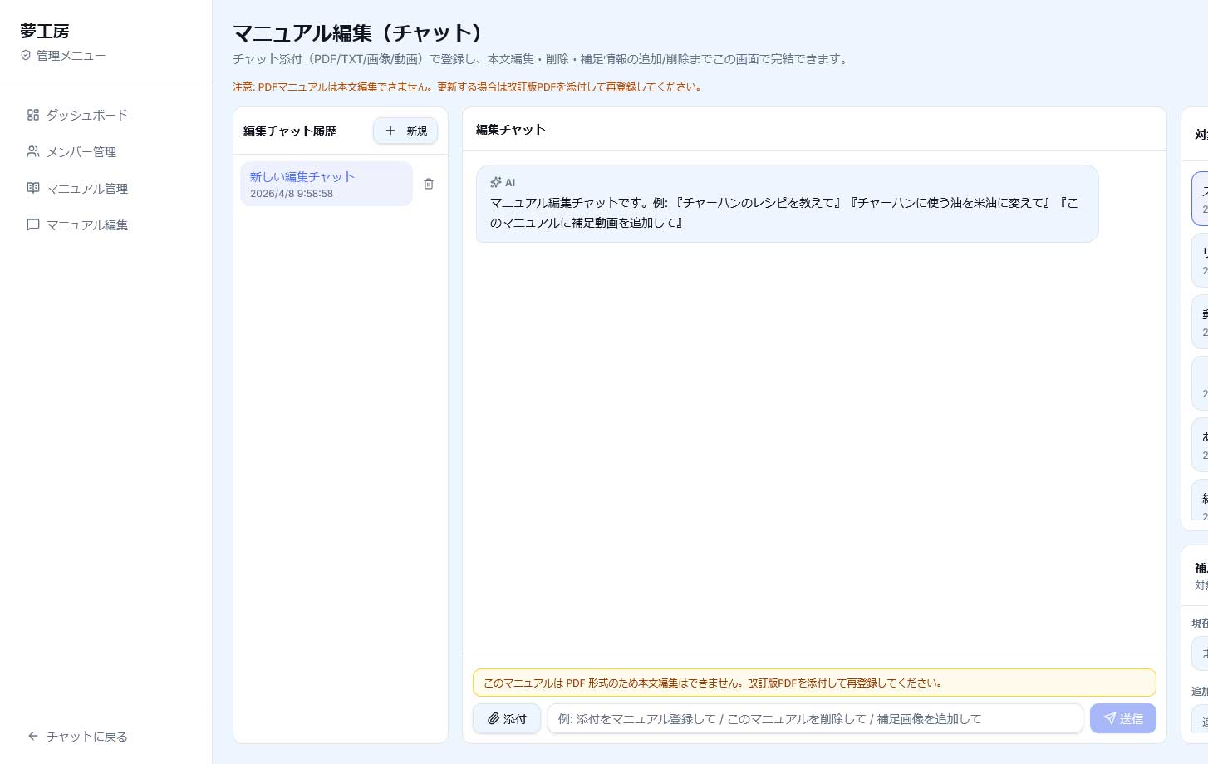Image resolution: width=1208 pixels, height=764 pixels.
Task: Click the plus icon in 新規 button
Action: tap(390, 131)
